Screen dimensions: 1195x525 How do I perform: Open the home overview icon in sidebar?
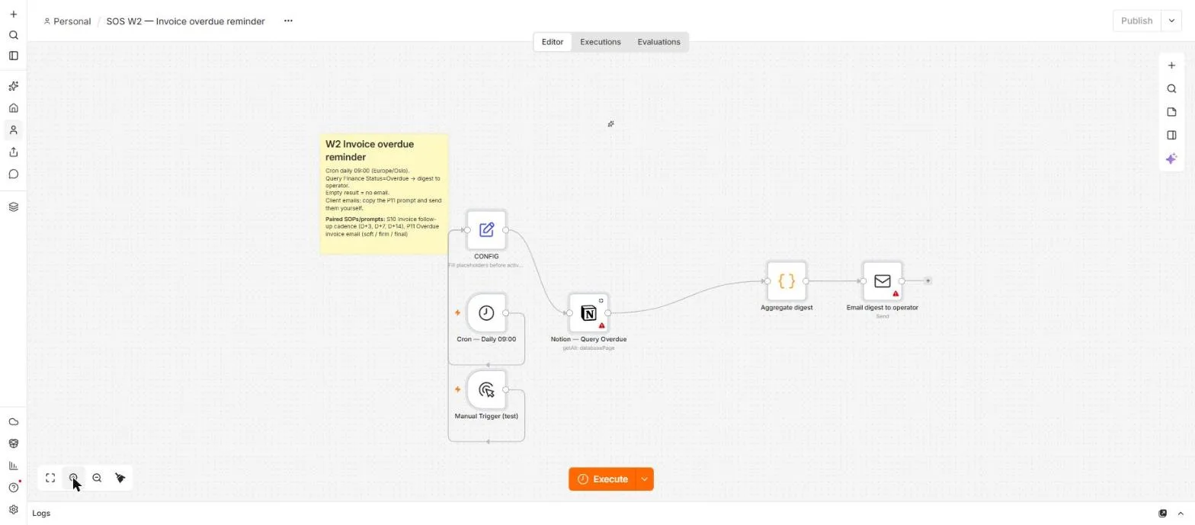point(13,108)
